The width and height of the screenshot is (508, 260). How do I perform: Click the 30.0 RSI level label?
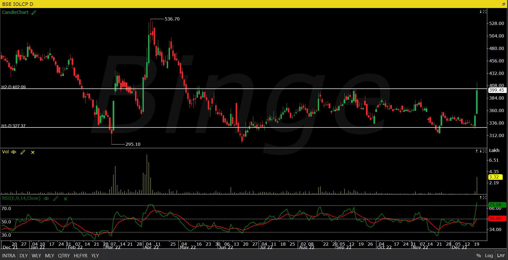click(6, 235)
